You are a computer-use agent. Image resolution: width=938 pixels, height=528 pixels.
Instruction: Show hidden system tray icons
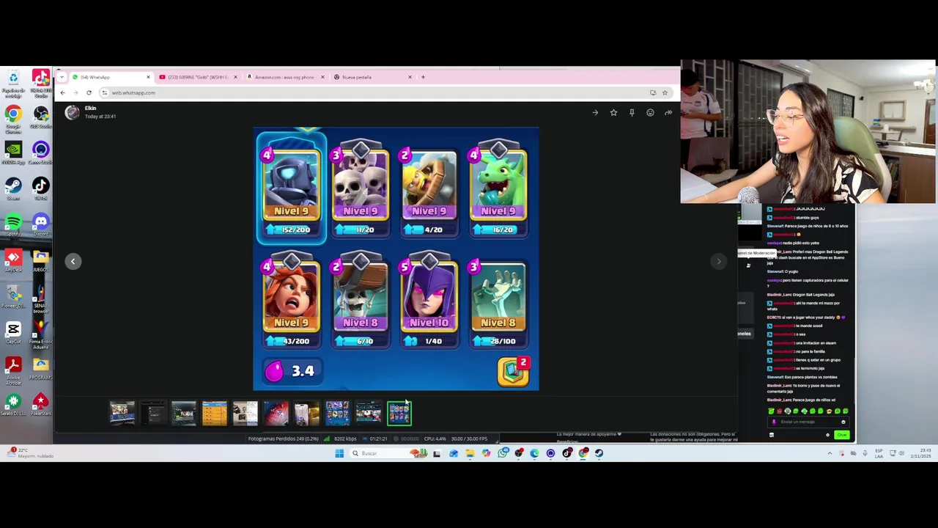tap(830, 453)
